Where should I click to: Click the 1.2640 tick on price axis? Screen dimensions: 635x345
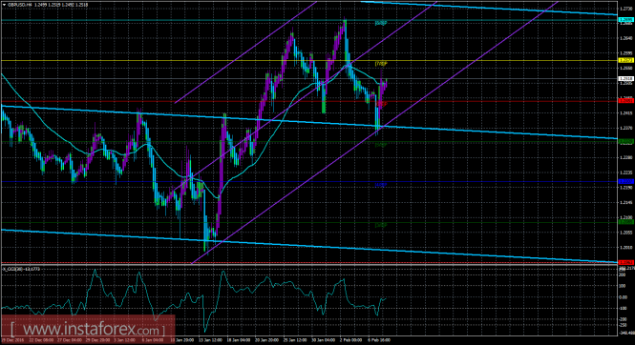tap(625, 38)
